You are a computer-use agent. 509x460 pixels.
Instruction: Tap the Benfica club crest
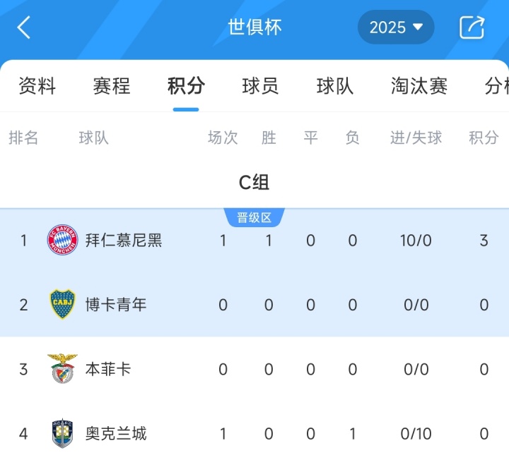click(x=62, y=369)
